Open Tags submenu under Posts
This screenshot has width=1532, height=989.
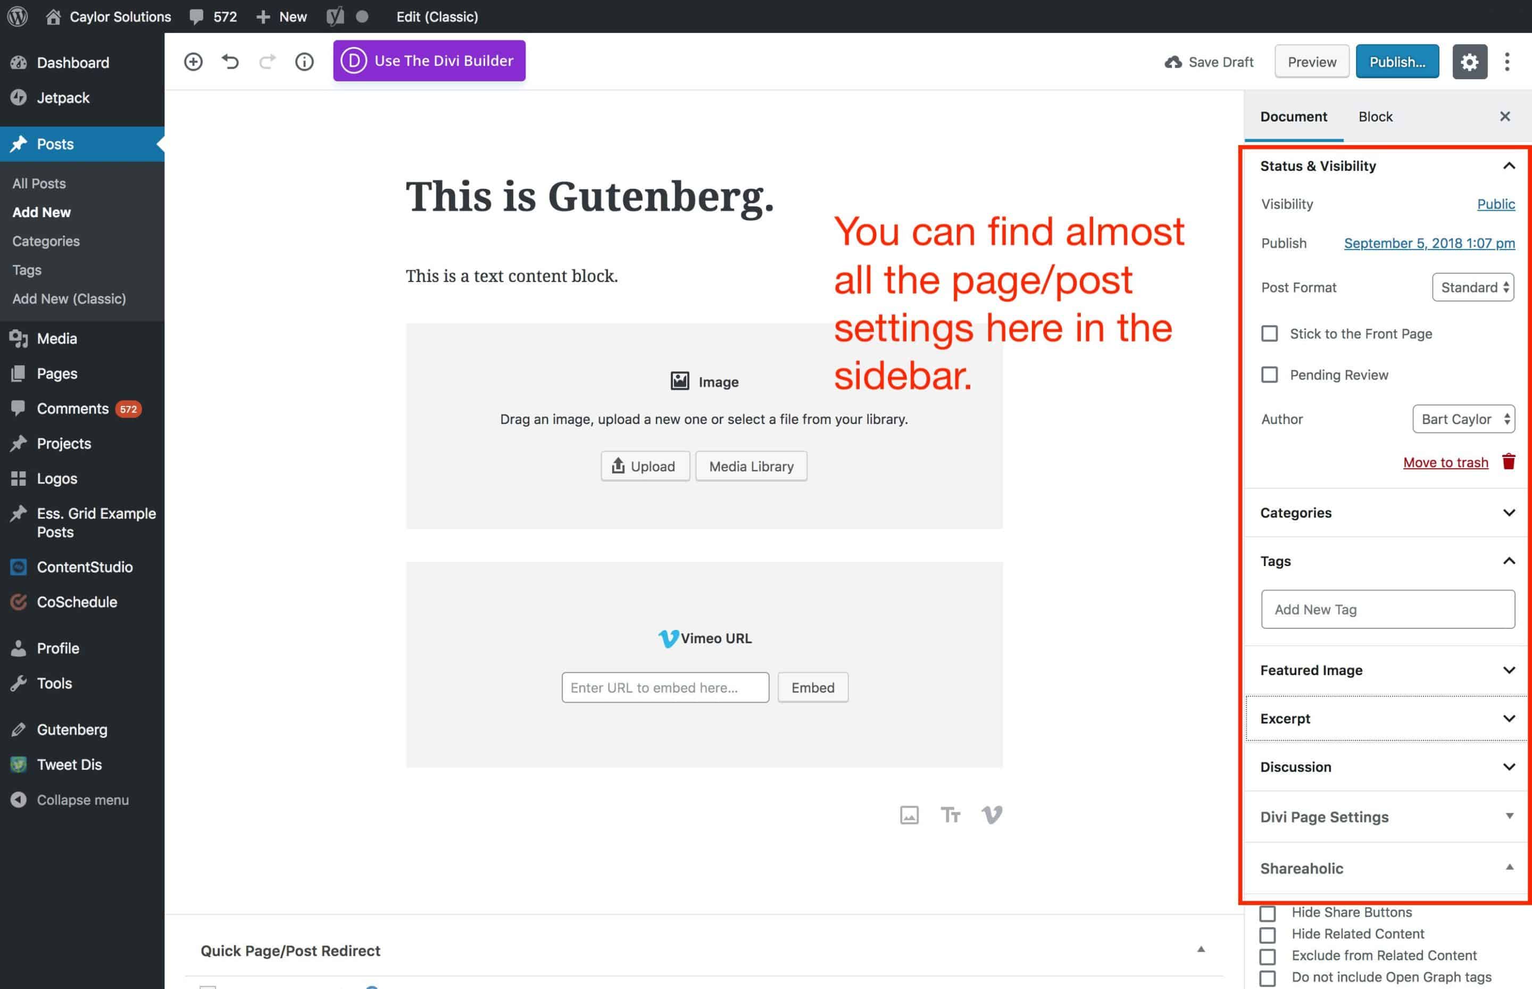click(27, 270)
